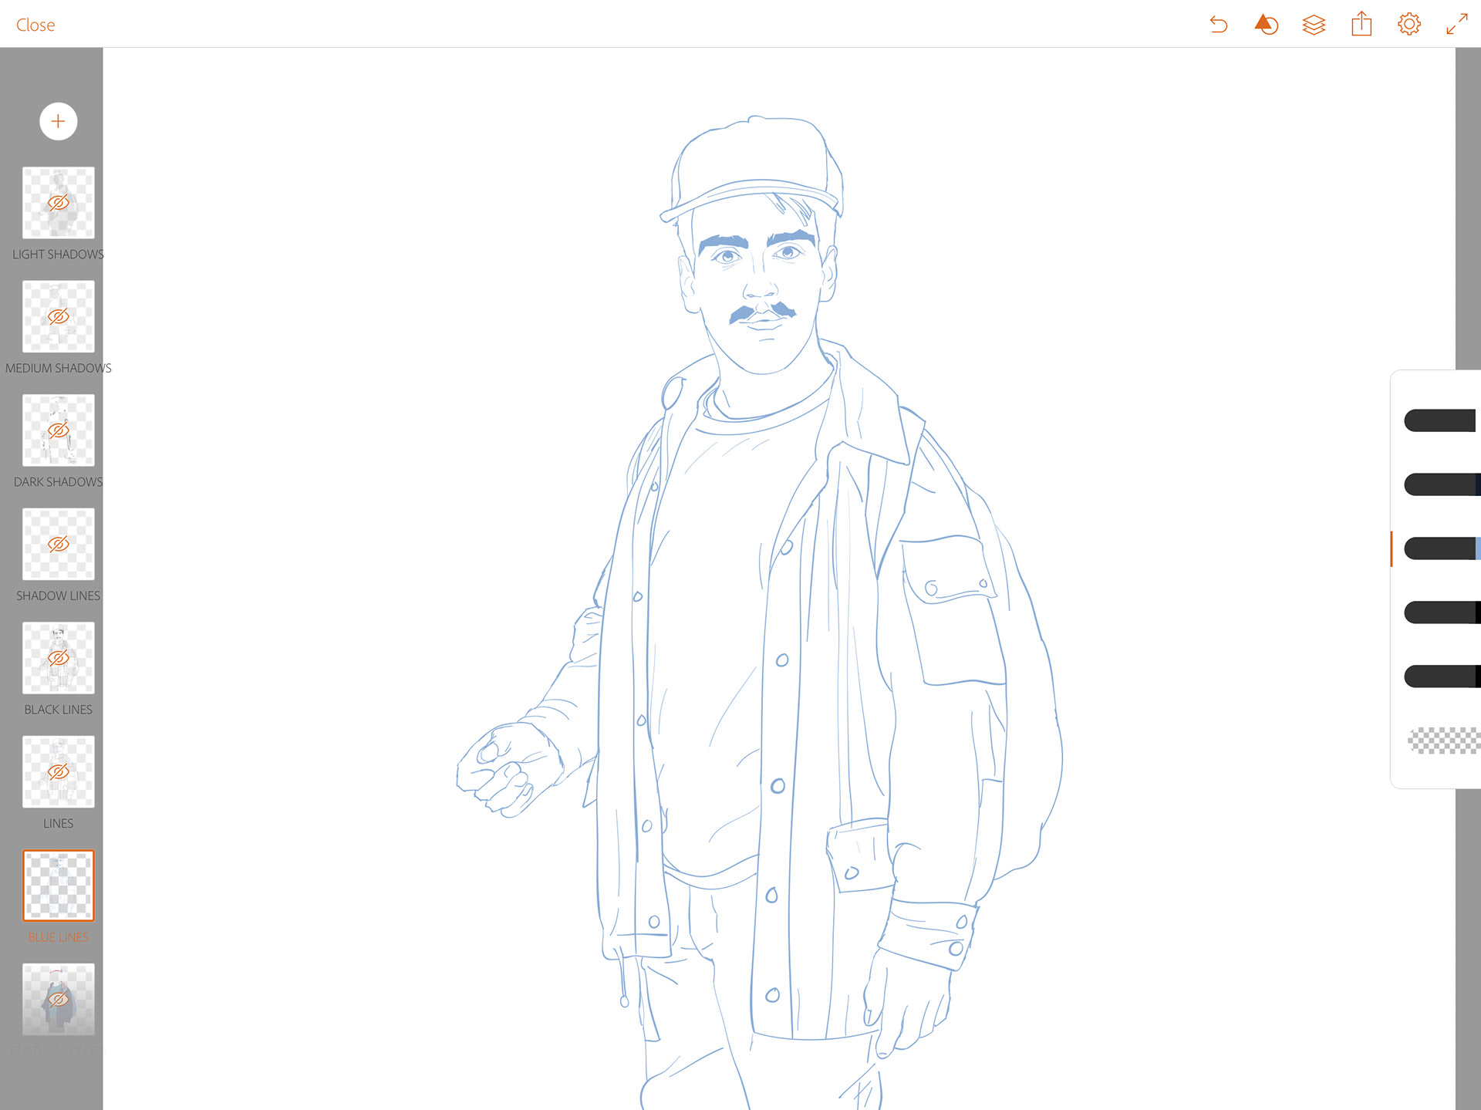Show the LINES layer
1481x1110 pixels.
point(59,772)
